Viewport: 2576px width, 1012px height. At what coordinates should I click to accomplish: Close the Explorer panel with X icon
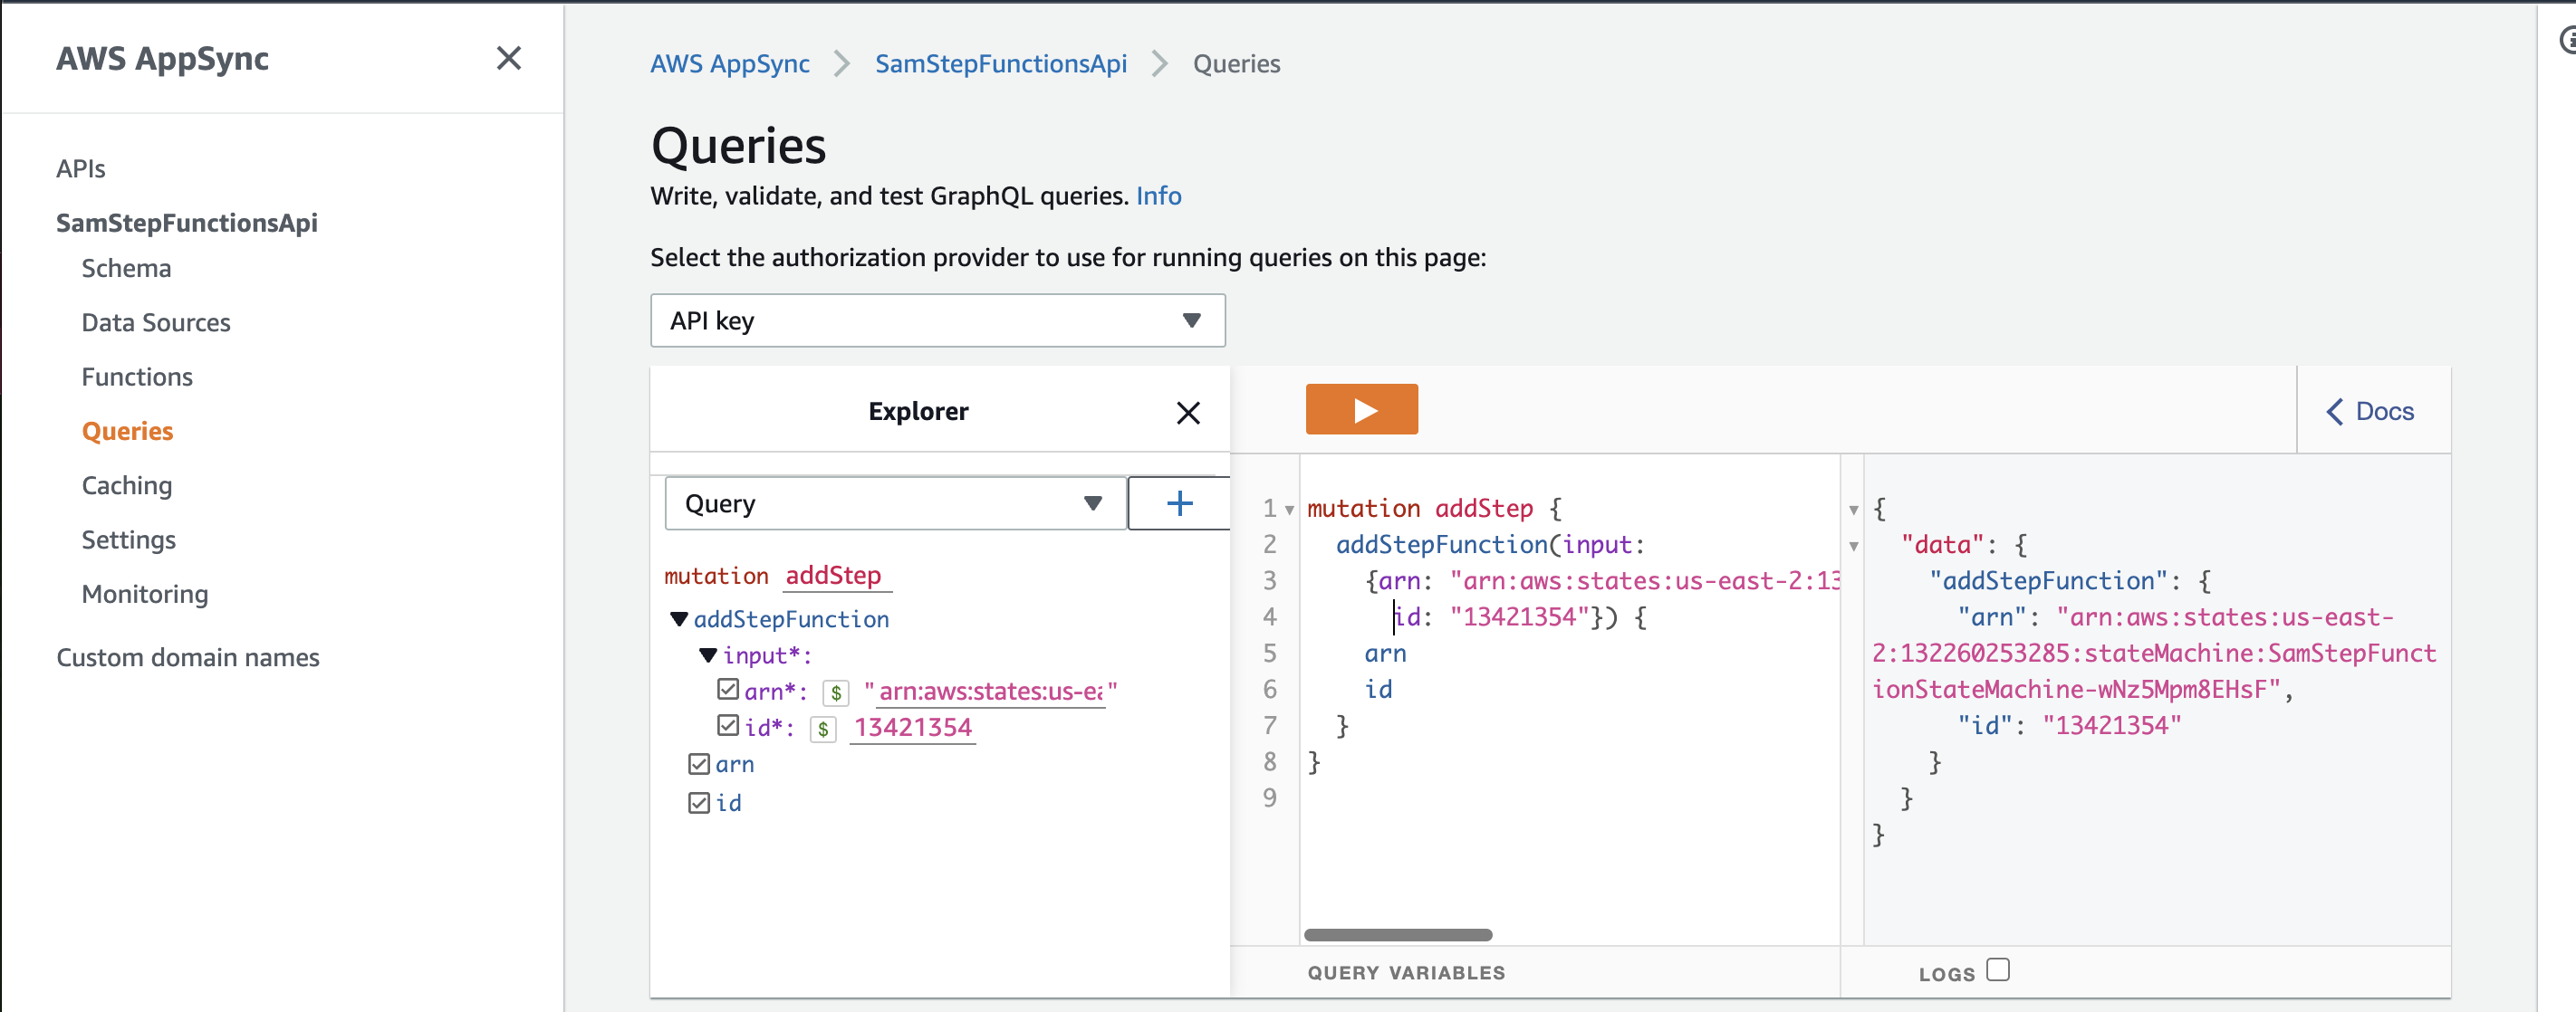point(1187,413)
